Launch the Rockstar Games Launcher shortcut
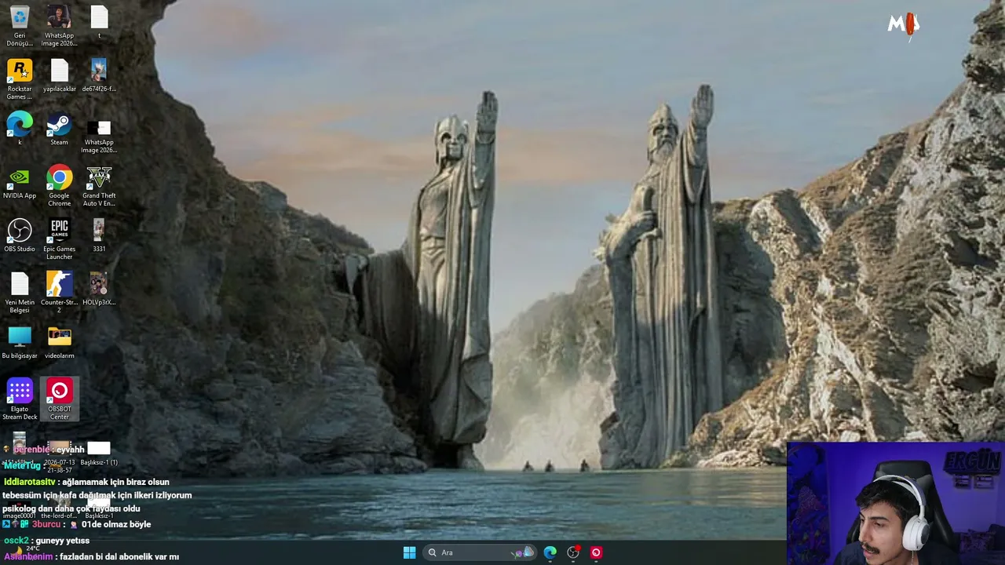Viewport: 1005px width, 565px height. click(20, 79)
